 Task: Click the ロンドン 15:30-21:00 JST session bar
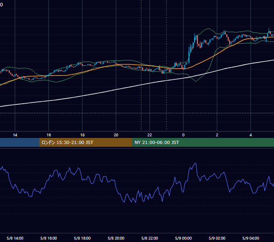click(85, 142)
